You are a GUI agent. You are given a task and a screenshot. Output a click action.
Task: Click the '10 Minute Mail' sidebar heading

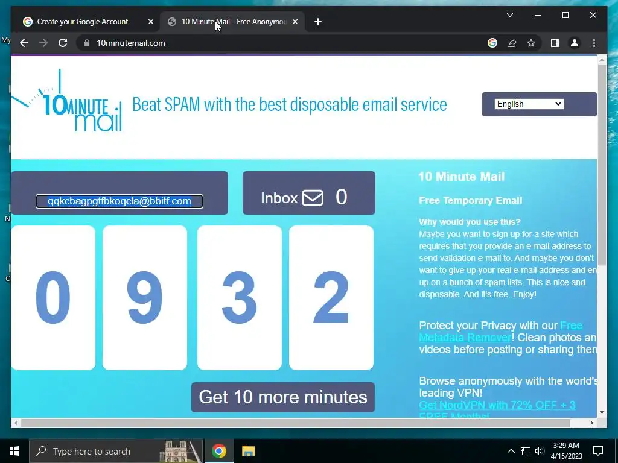tap(462, 177)
